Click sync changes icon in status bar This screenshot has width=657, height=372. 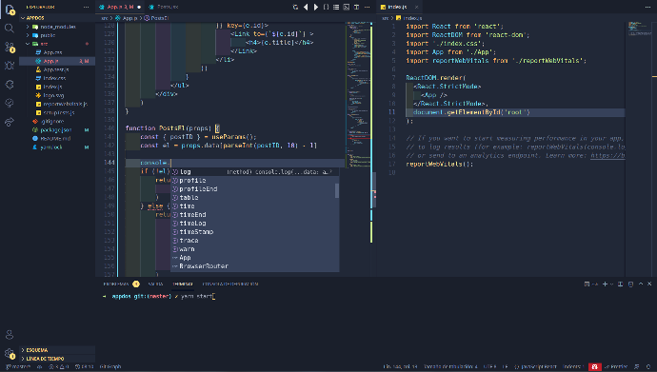pyautogui.click(x=39, y=367)
